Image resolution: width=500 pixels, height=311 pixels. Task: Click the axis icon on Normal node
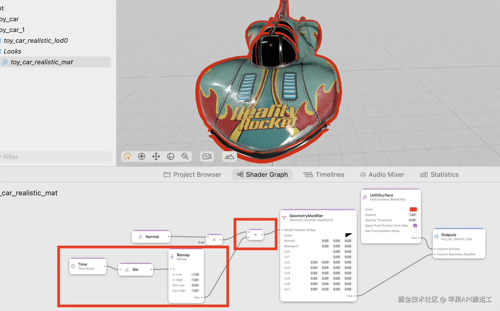(140, 237)
